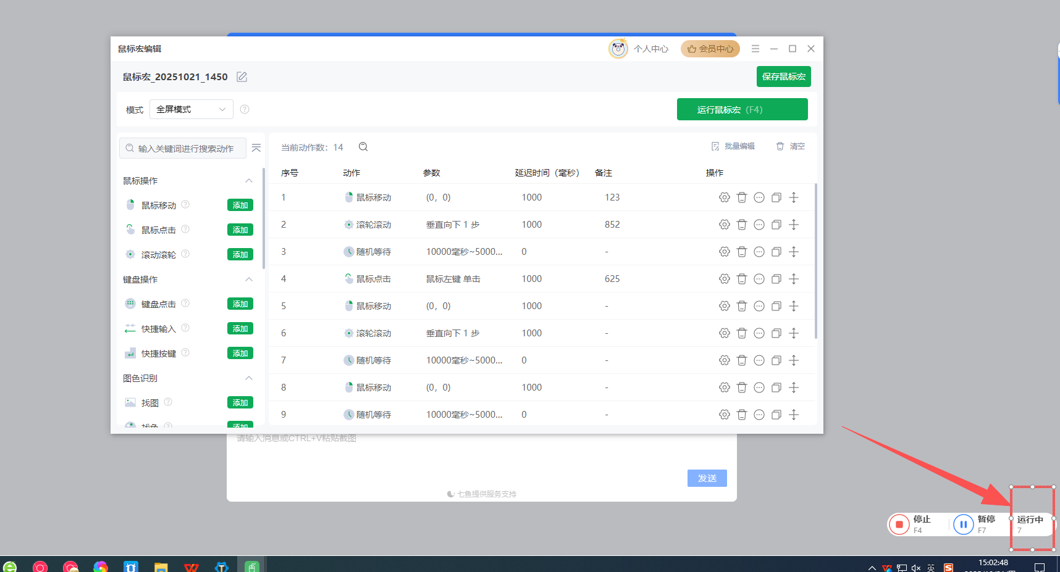Click the remark bubble icon in row 4
This screenshot has height=572, width=1060.
[759, 279]
